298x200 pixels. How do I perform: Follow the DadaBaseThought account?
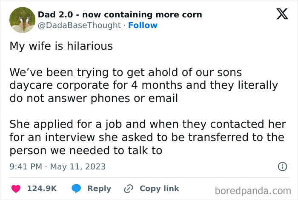tap(143, 25)
